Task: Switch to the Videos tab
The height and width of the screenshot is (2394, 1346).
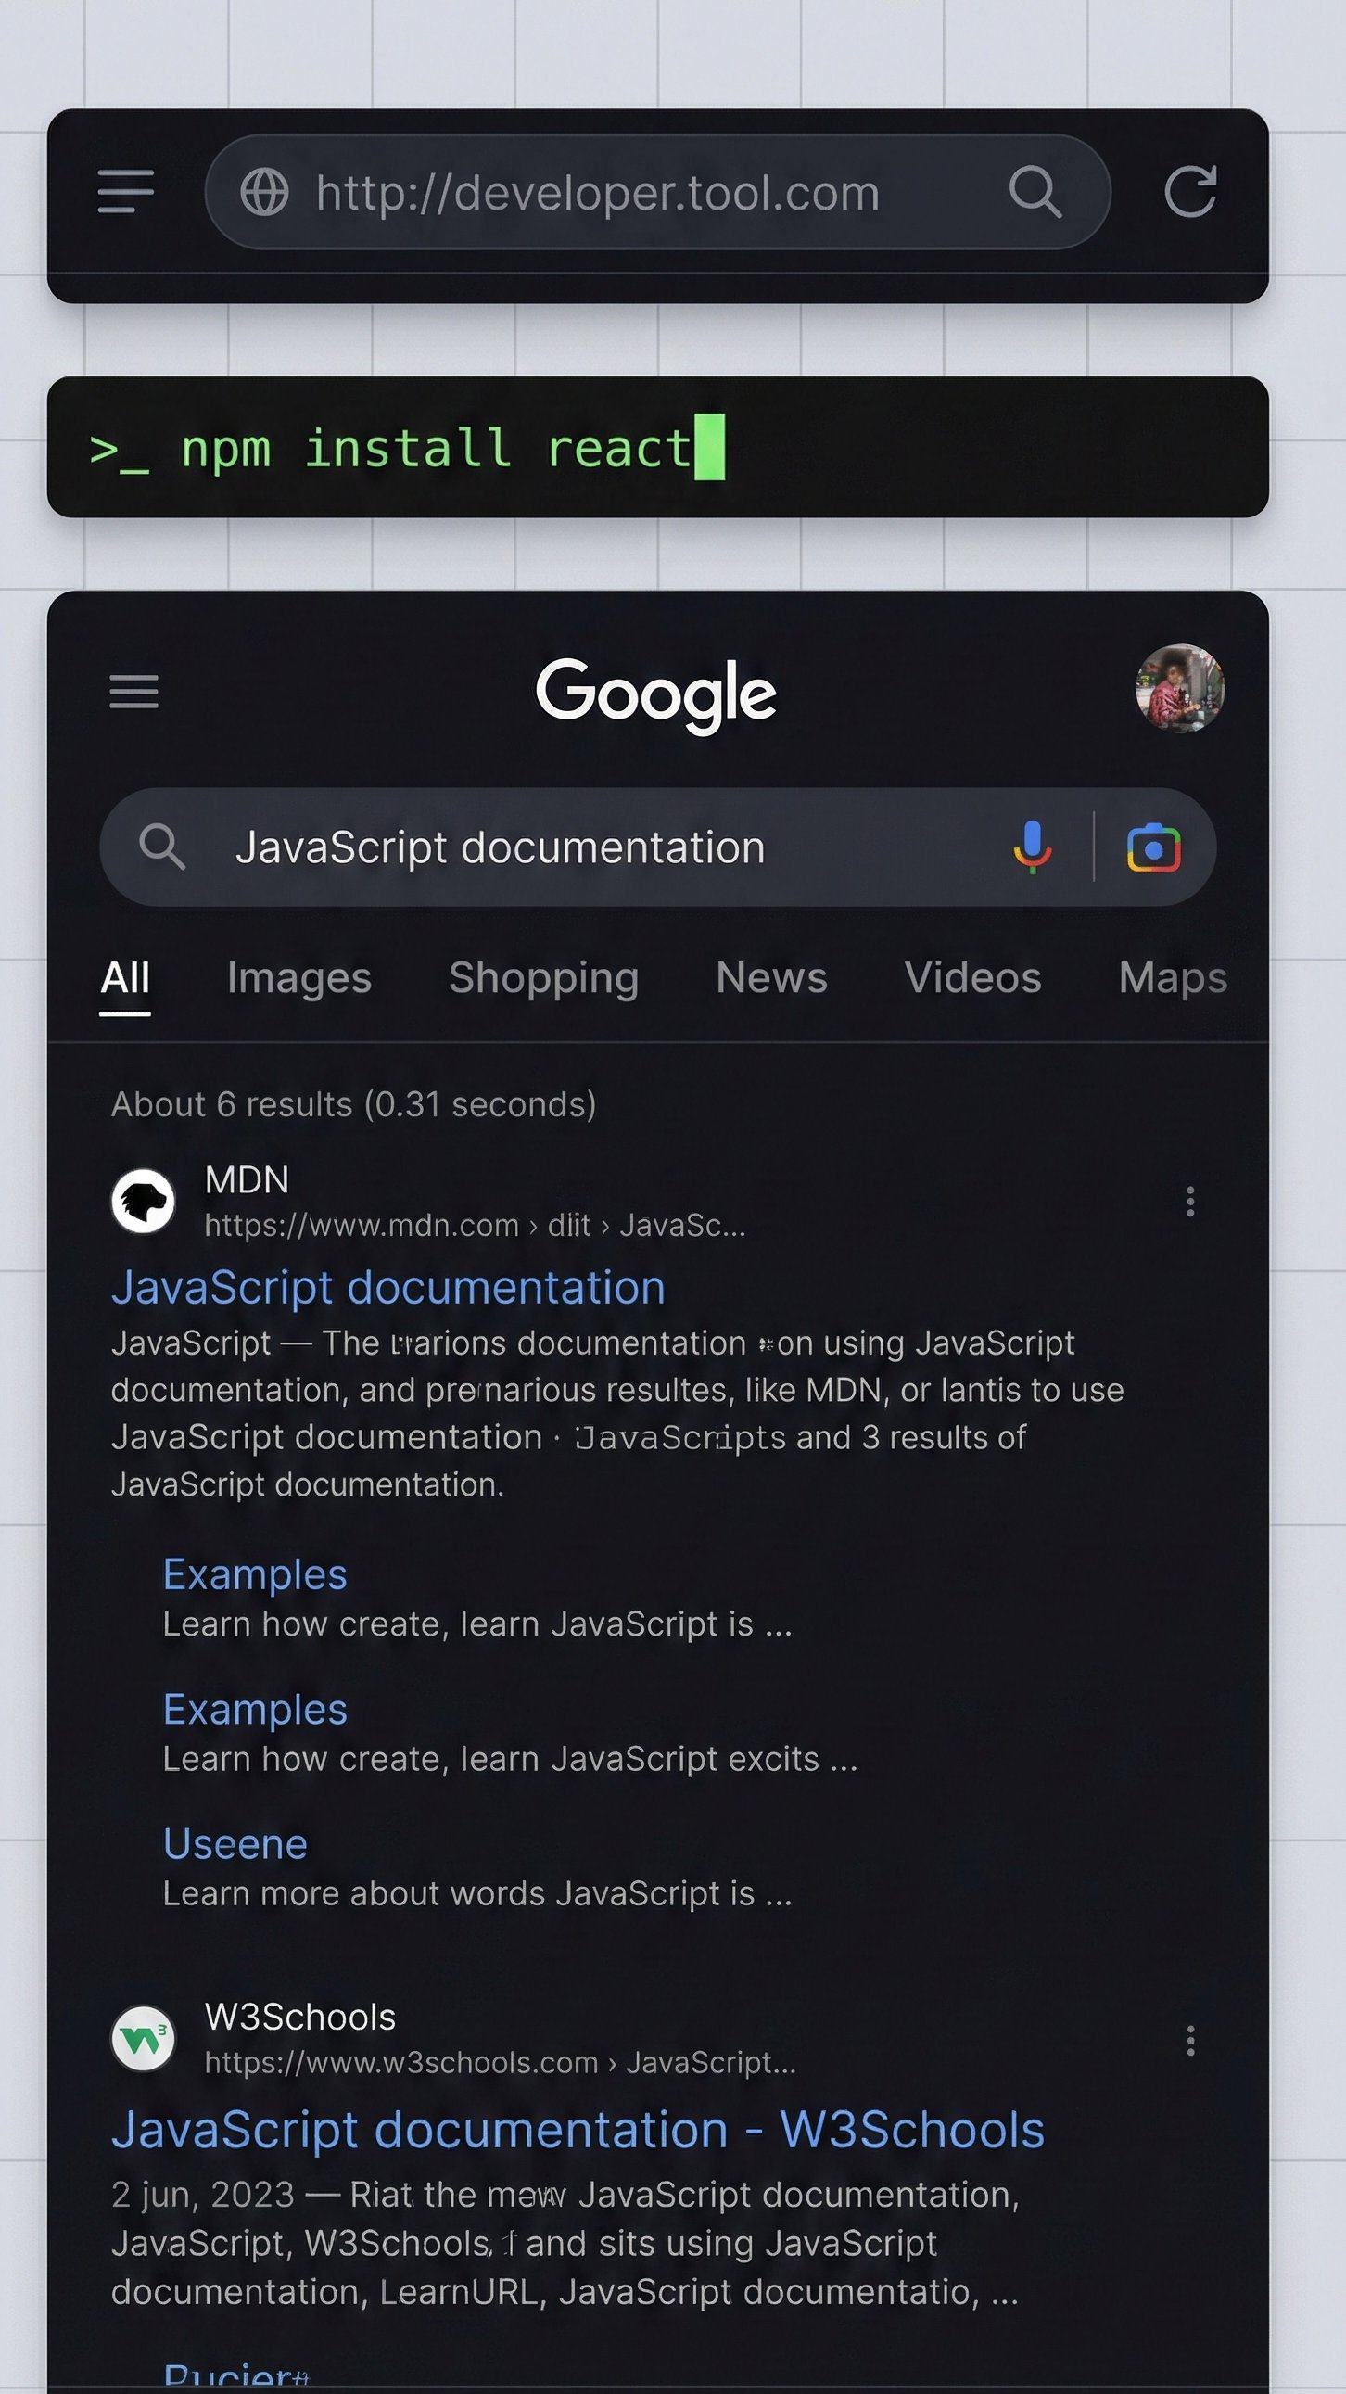Action: 973,977
